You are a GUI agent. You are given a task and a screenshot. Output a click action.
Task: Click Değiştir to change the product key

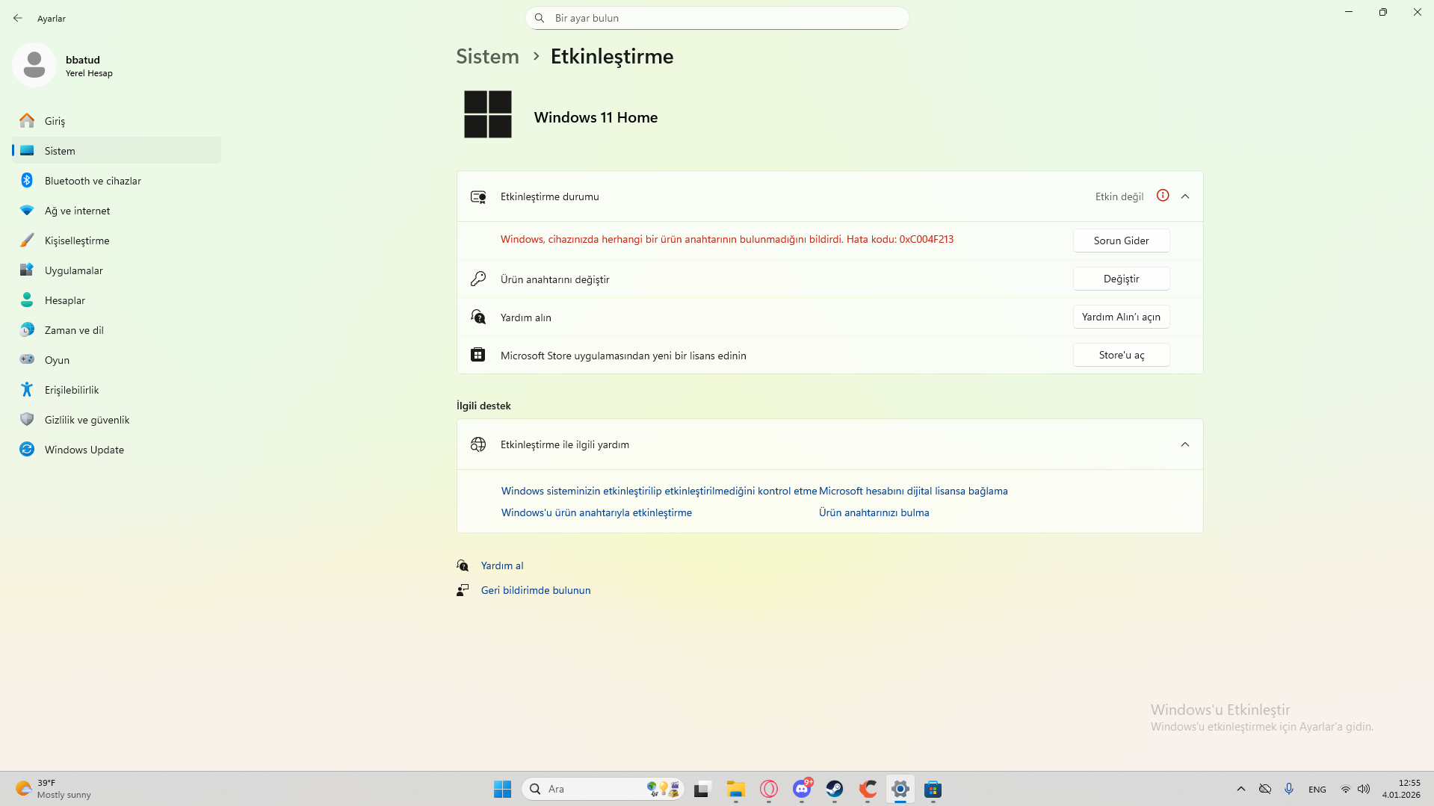tap(1121, 279)
